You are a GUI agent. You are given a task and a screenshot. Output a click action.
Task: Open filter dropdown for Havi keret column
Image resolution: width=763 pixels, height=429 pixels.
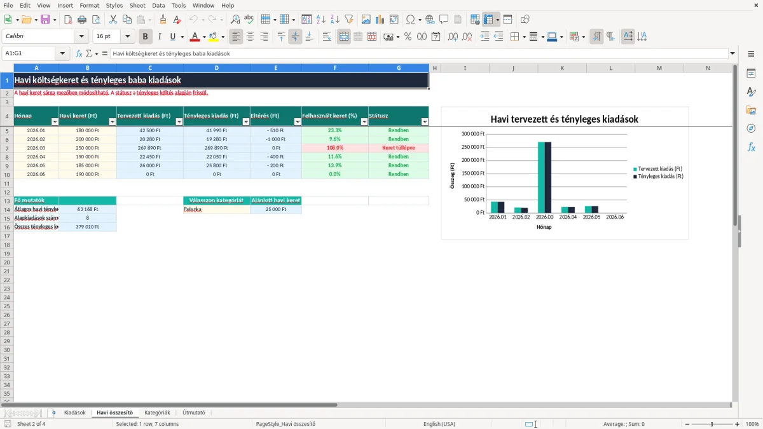tap(113, 121)
